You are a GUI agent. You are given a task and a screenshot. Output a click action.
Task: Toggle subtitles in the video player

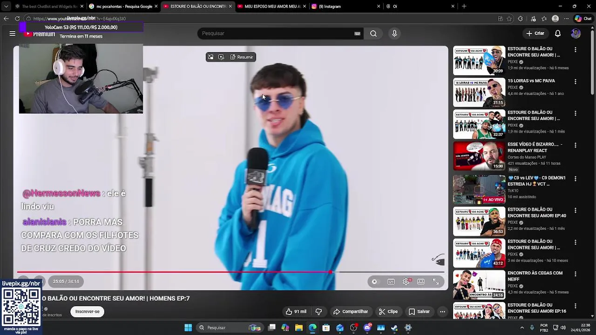[391, 281]
